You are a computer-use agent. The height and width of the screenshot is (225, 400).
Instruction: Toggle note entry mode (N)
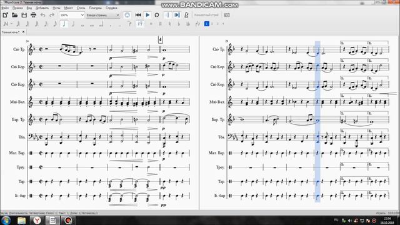(6, 24)
